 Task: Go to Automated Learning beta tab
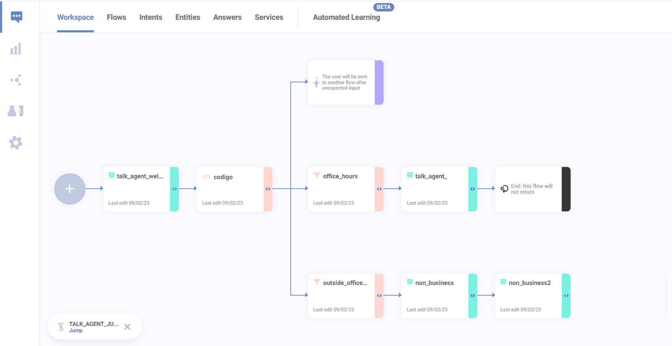point(346,17)
